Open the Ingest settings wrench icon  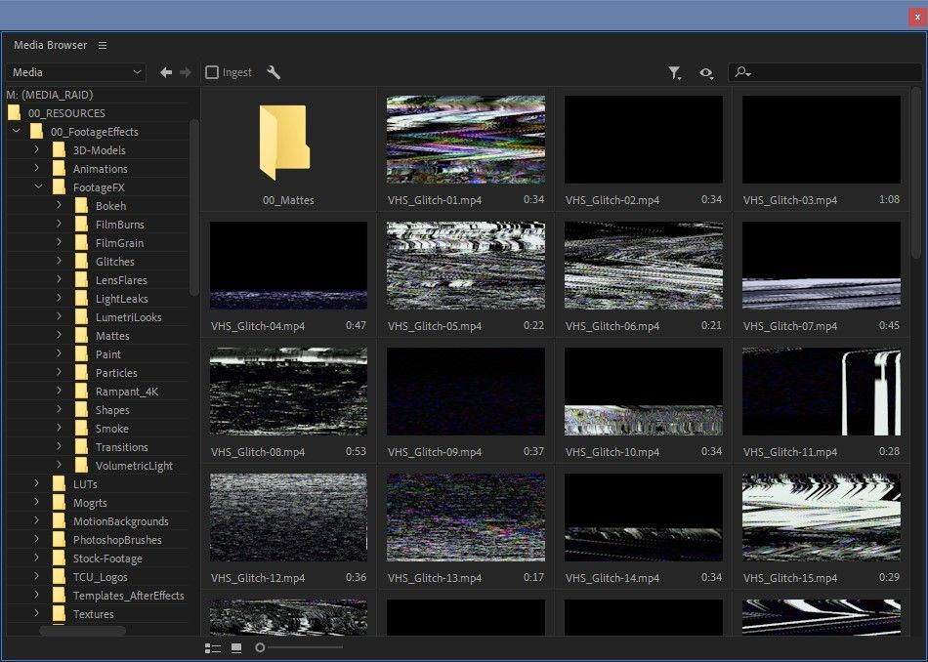coord(274,71)
